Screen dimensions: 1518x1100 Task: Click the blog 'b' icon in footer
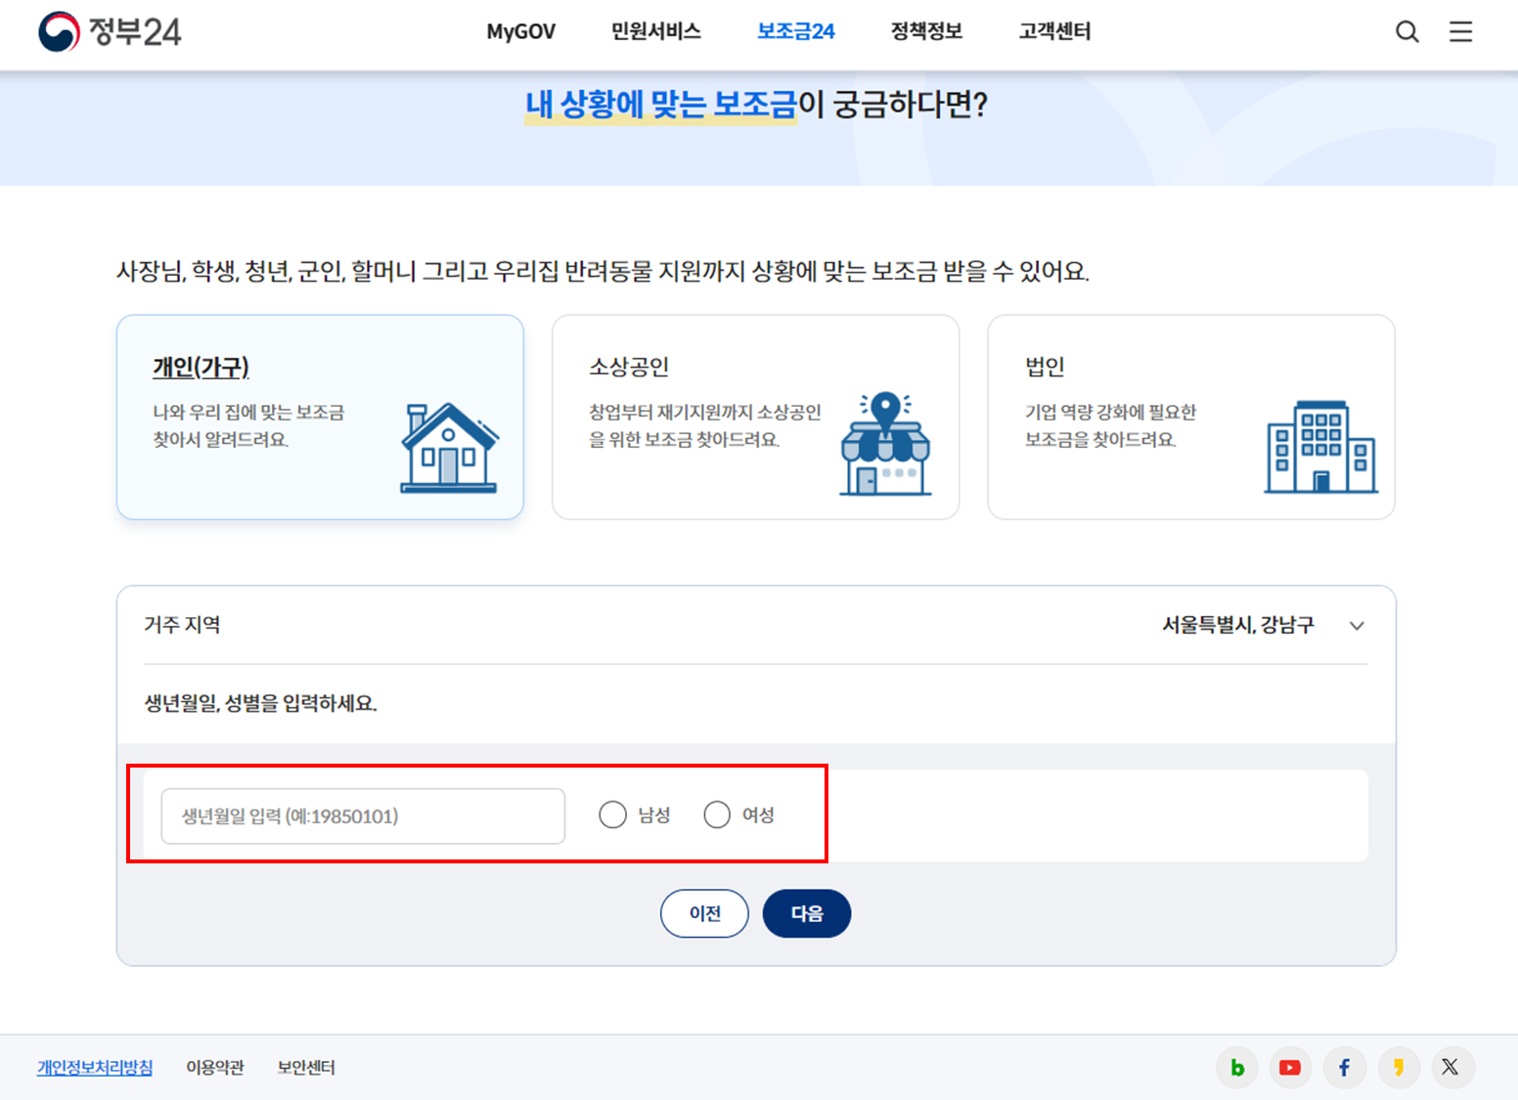coord(1236,1067)
